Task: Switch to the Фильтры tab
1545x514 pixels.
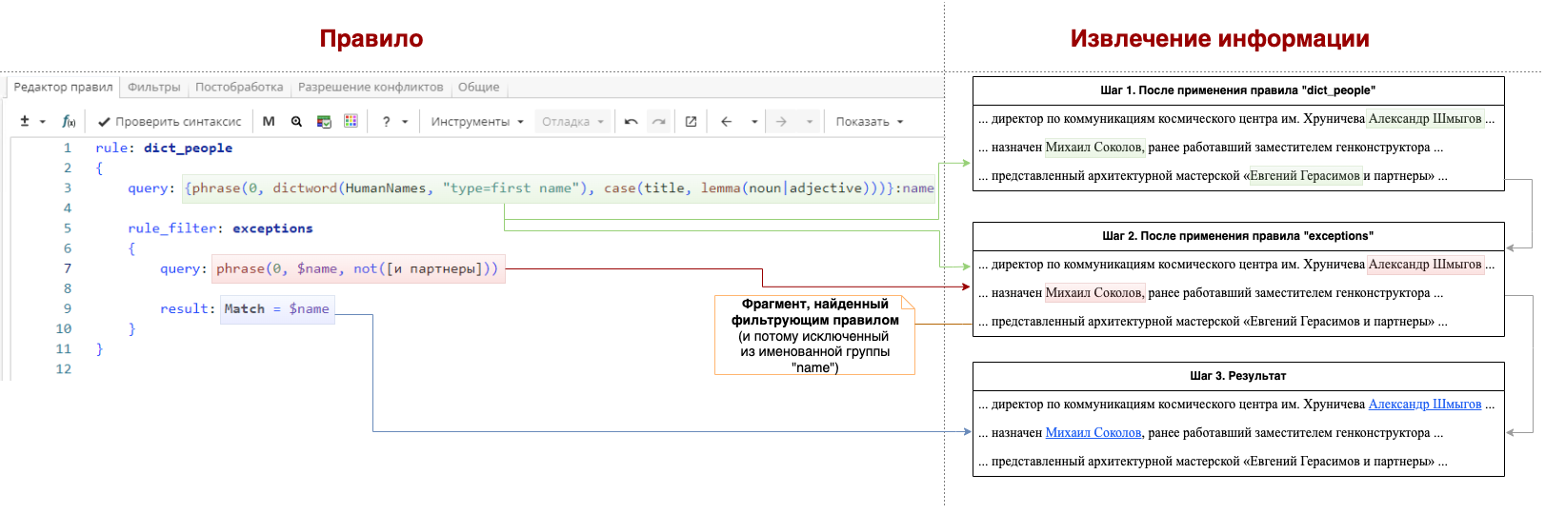Action: point(154,87)
